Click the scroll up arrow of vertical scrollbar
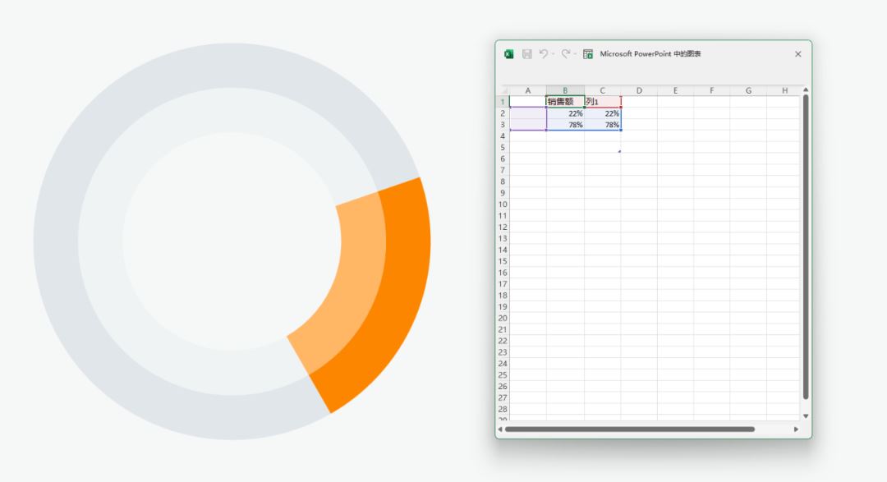Screen dimensions: 887x482 coord(806,90)
